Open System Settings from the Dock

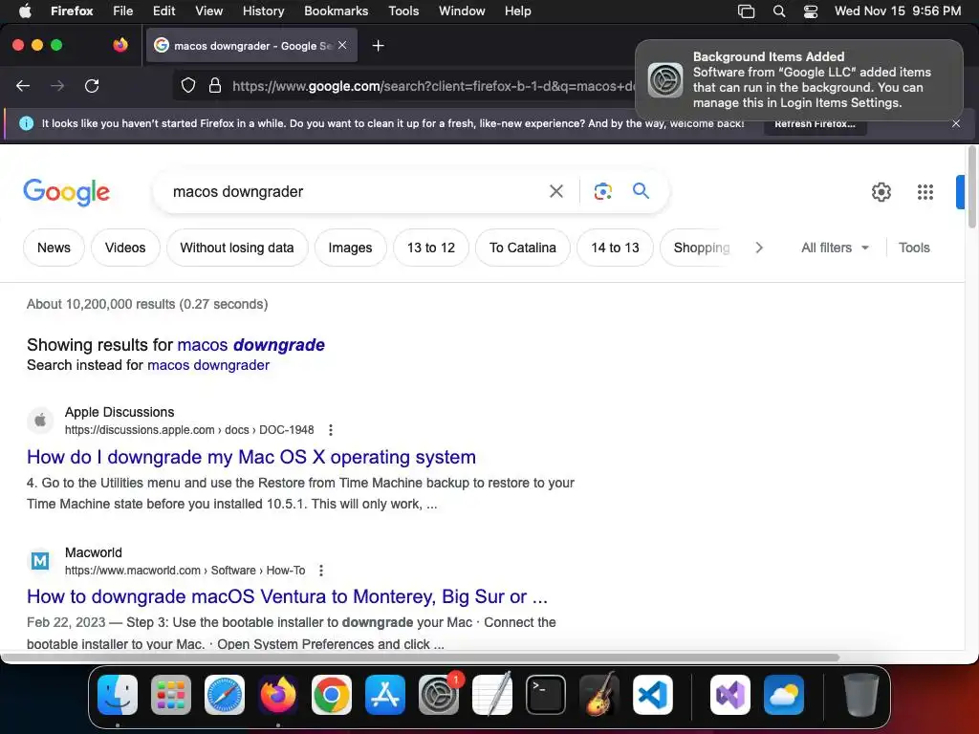click(439, 695)
